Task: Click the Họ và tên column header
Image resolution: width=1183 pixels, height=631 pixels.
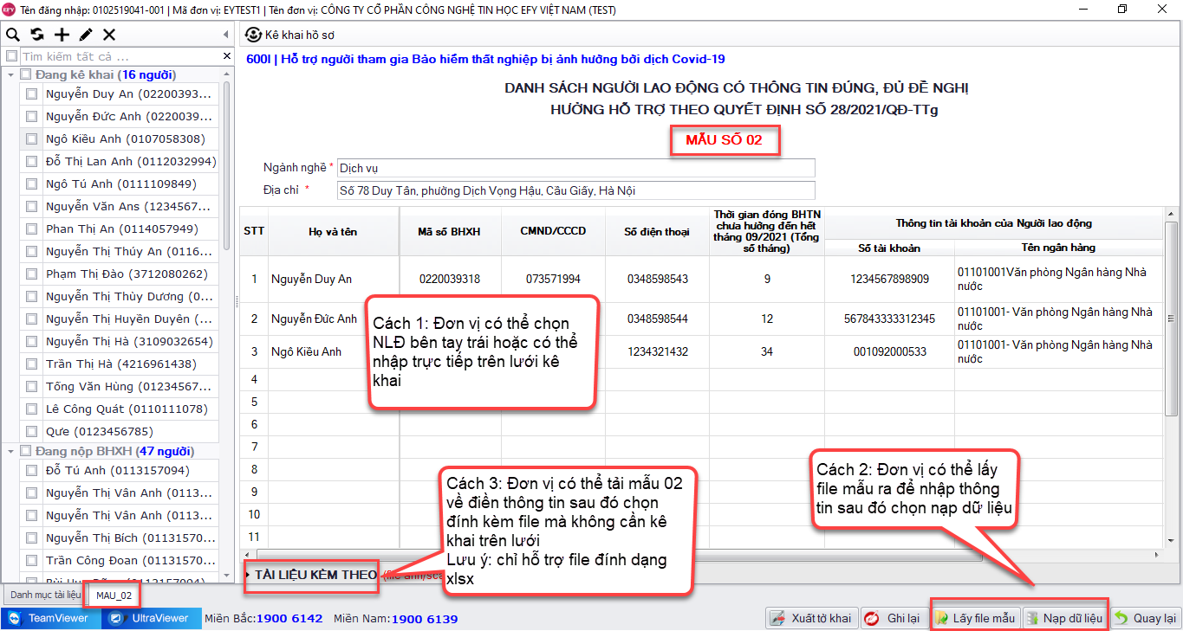Action: [x=334, y=231]
